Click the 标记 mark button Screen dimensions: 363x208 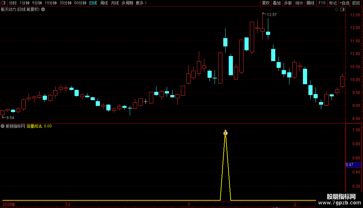[333, 3]
